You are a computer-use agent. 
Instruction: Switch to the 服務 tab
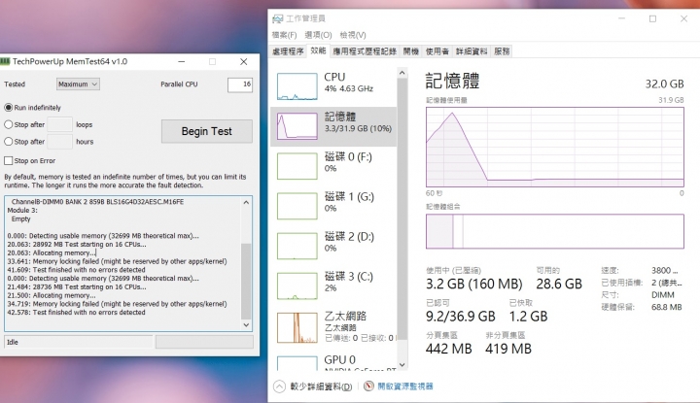(502, 51)
